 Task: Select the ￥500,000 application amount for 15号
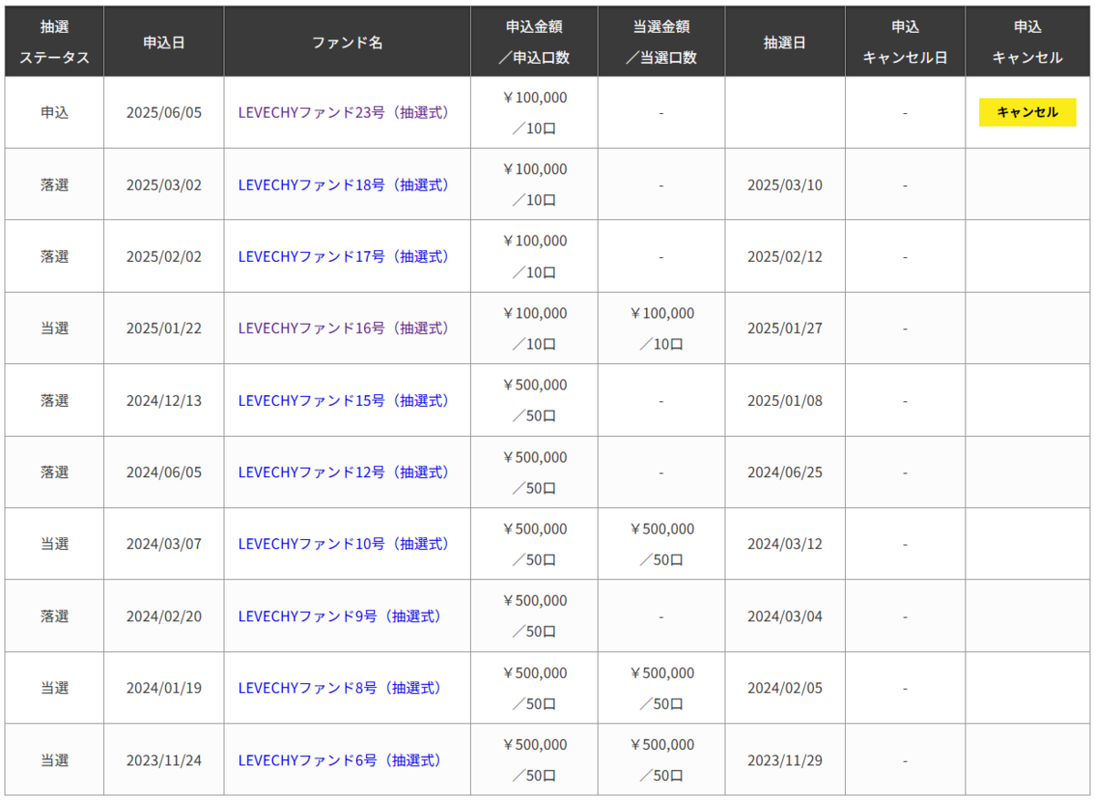tap(535, 385)
